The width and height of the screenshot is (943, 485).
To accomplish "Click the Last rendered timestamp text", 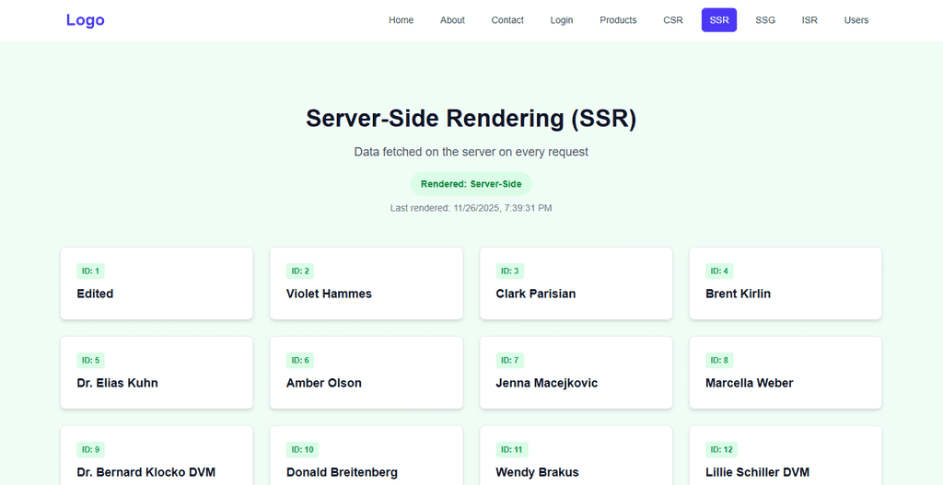I will point(471,208).
